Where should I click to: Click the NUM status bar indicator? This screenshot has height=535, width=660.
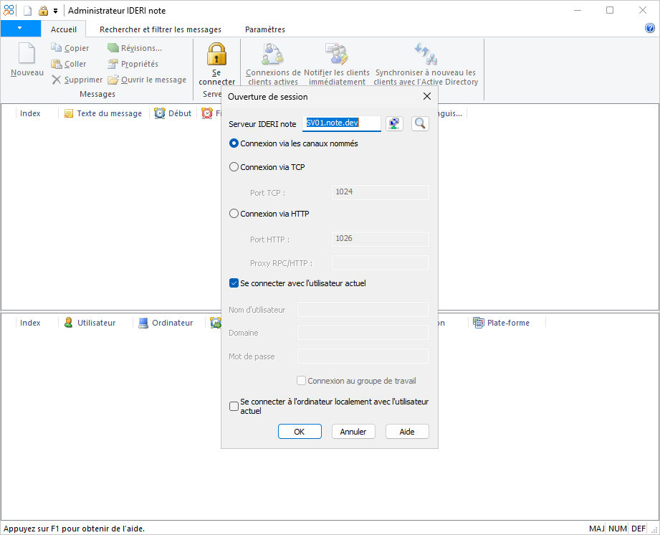617,529
